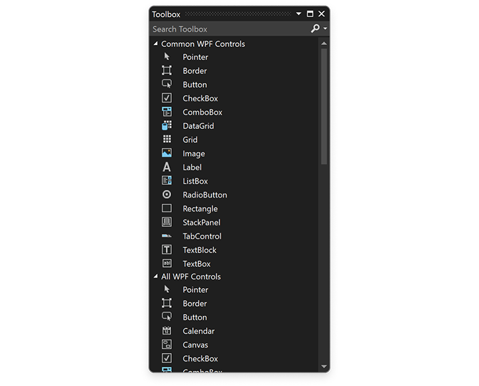The image size is (479, 386).
Task: Pick the RadioButton control icon
Action: click(166, 194)
